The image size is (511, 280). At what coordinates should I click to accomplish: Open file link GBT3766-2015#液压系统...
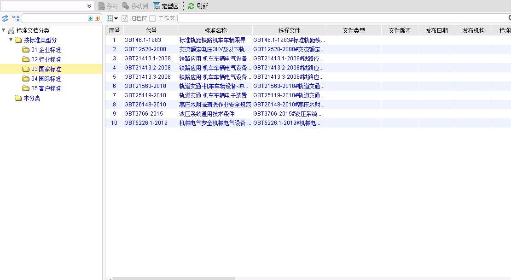(287, 113)
